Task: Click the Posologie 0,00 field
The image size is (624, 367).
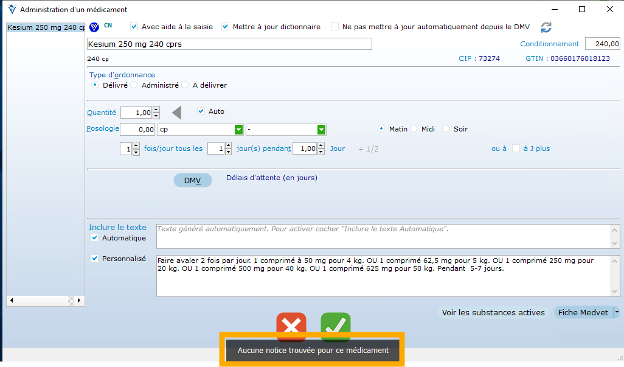Action: click(137, 130)
